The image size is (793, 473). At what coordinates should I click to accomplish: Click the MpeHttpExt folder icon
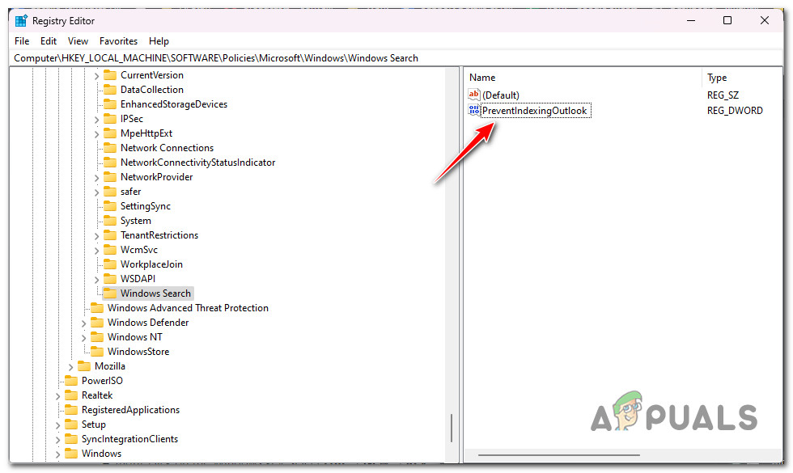pos(110,133)
